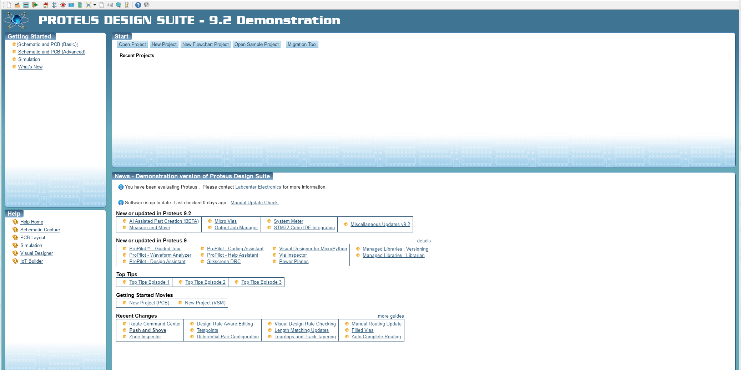Click the book icon beside Simulation help
The width and height of the screenshot is (741, 370).
click(x=15, y=245)
